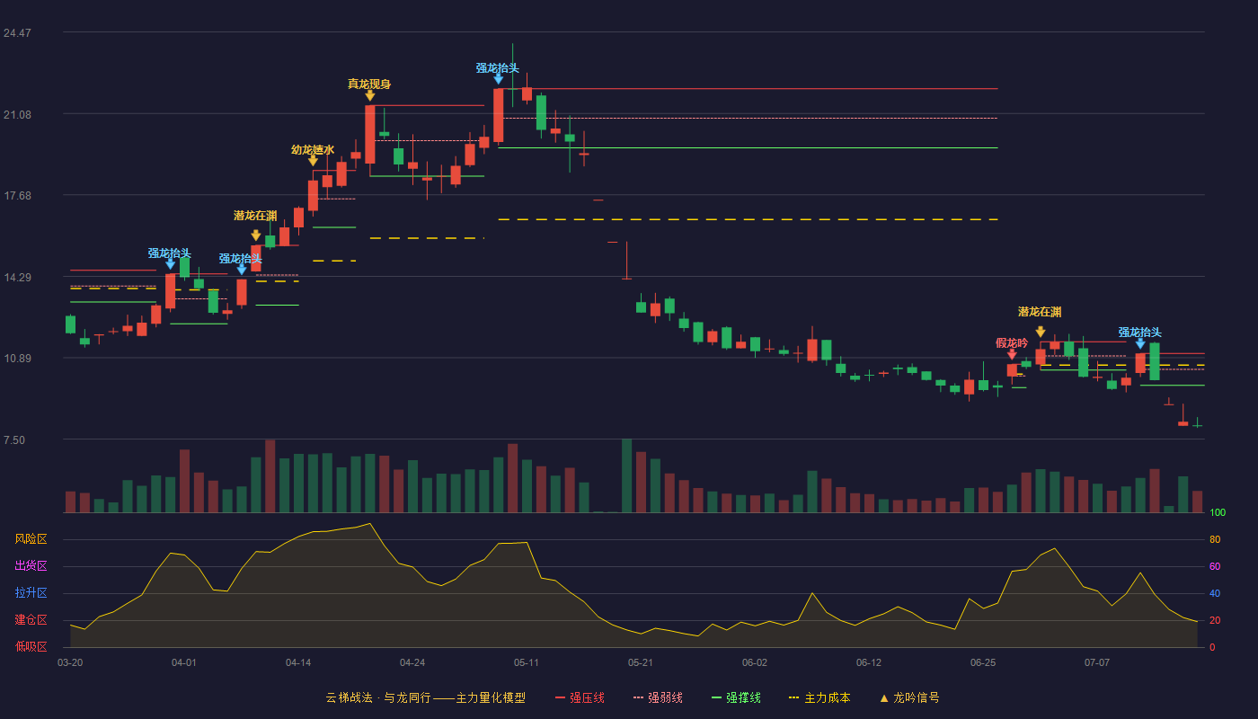Toggle the 龙吟信号 legend series

point(909,697)
